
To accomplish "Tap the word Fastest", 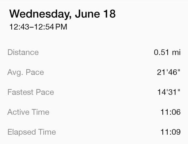I will [20, 92].
